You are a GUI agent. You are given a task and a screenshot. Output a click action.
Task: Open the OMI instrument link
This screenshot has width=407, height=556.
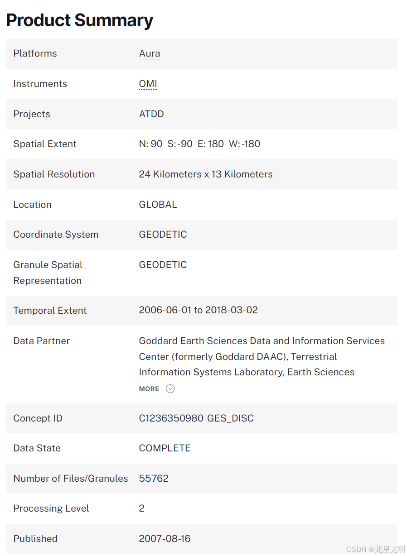click(148, 84)
